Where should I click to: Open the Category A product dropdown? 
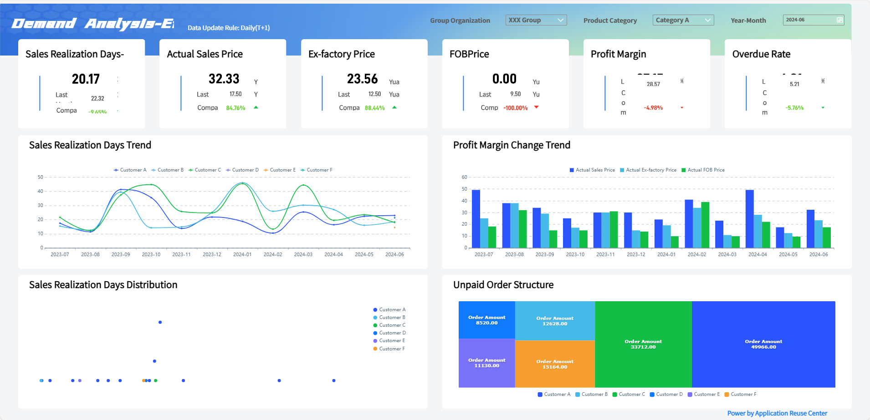pos(684,20)
